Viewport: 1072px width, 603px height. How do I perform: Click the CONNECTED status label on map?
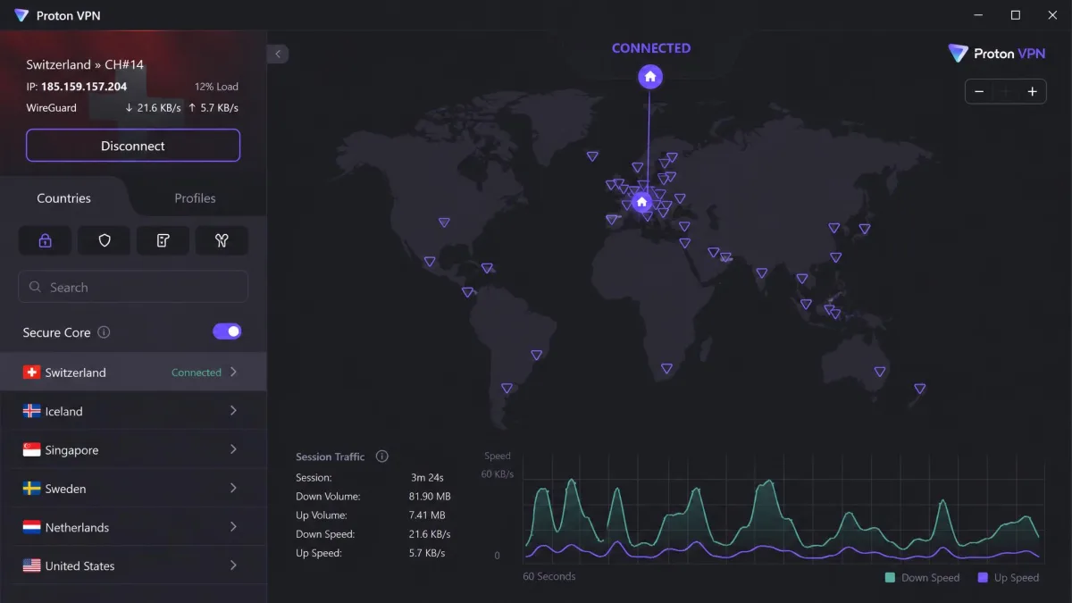pyautogui.click(x=651, y=48)
